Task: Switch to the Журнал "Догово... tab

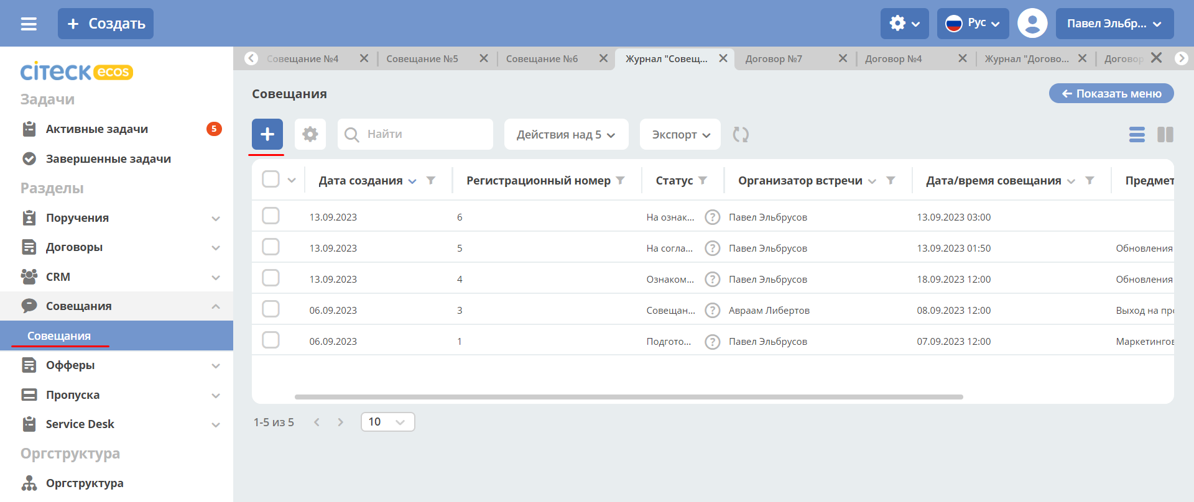Action: [x=1026, y=58]
